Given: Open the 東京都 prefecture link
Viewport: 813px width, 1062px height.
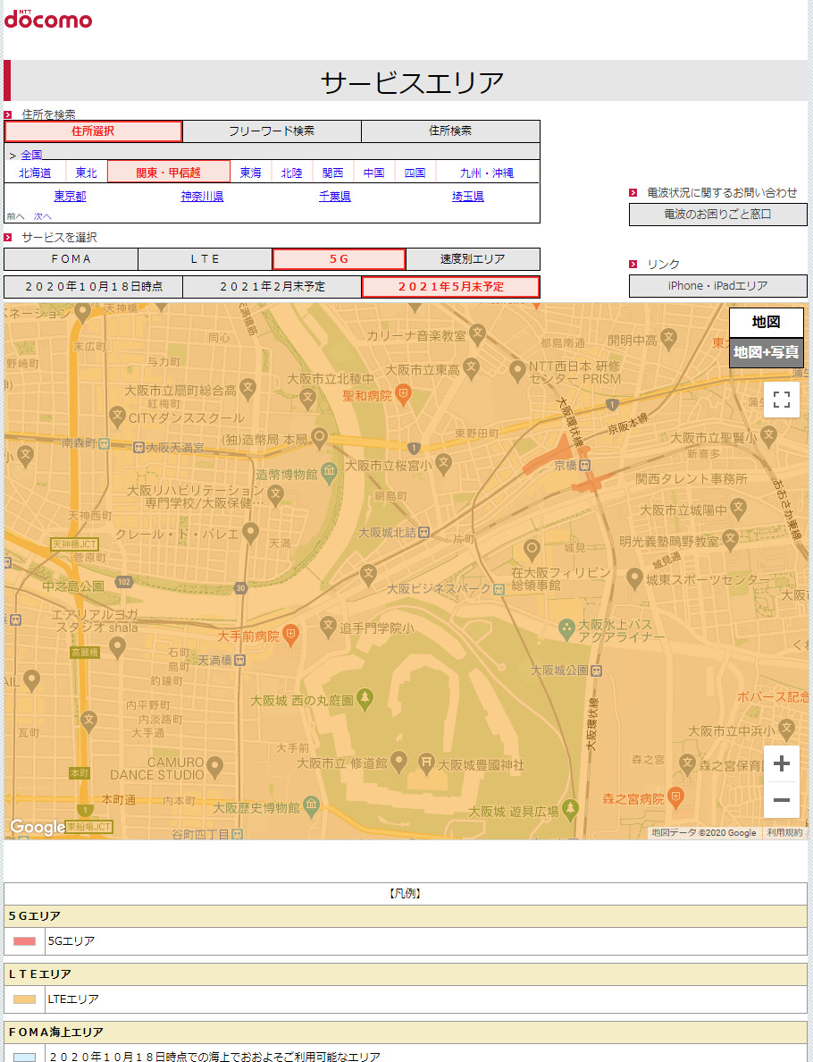Looking at the screenshot, I should (71, 197).
